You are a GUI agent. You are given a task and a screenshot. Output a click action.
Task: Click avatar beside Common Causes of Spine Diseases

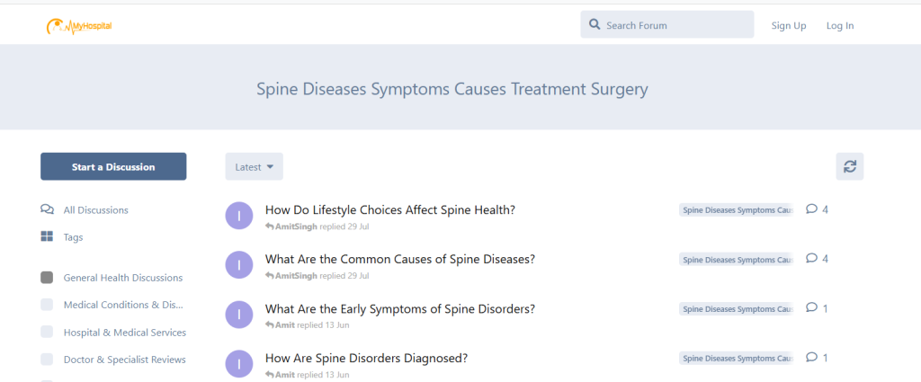238,265
